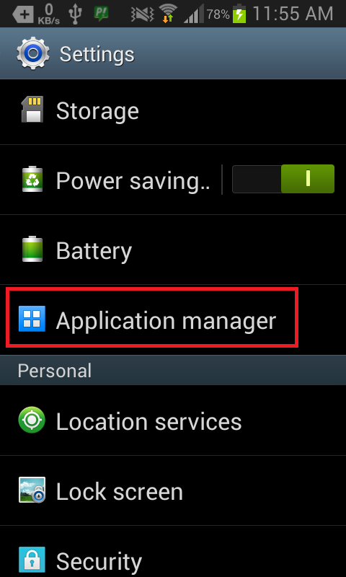
Task: Tap the Power saving recycle battery icon
Action: tap(32, 179)
